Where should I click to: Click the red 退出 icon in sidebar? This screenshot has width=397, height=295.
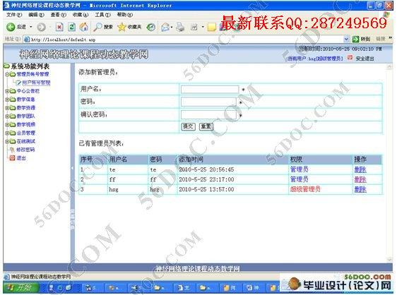pyautogui.click(x=12, y=158)
